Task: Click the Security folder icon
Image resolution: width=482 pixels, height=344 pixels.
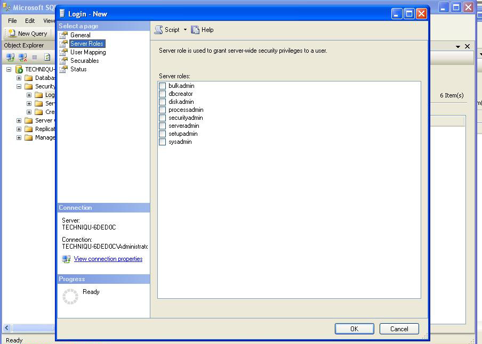Action: coord(29,86)
